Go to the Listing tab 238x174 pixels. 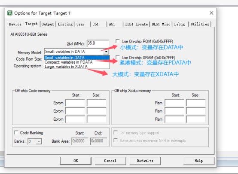65,24
